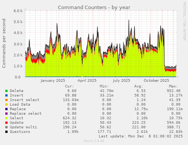Click the 6.0 k y-axis label
The width and height of the screenshot is (188, 145).
tap(18, 11)
